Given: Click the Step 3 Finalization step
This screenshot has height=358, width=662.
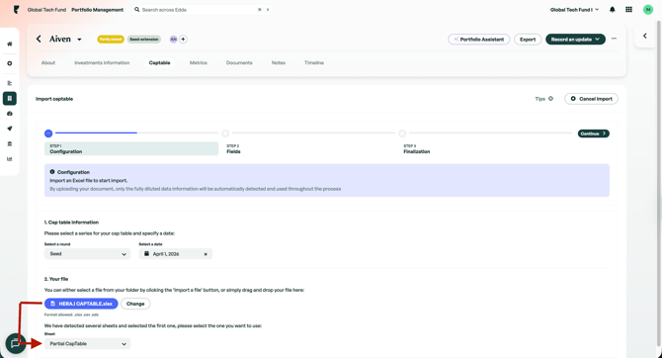Looking at the screenshot, I should coord(416,148).
